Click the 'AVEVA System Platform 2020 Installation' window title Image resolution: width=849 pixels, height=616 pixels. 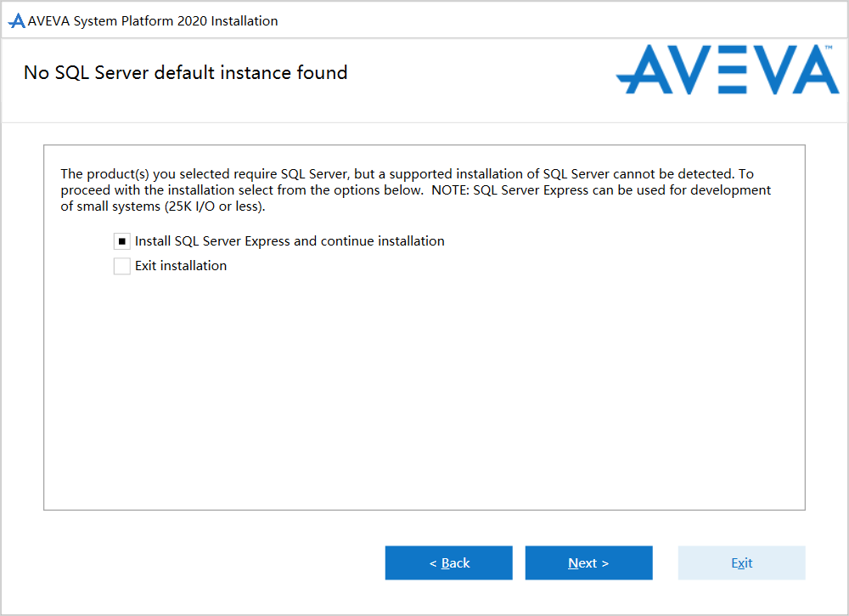click(153, 21)
